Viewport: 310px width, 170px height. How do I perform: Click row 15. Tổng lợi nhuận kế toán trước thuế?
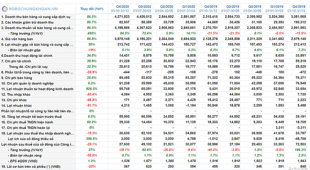pyautogui.click(x=31, y=117)
